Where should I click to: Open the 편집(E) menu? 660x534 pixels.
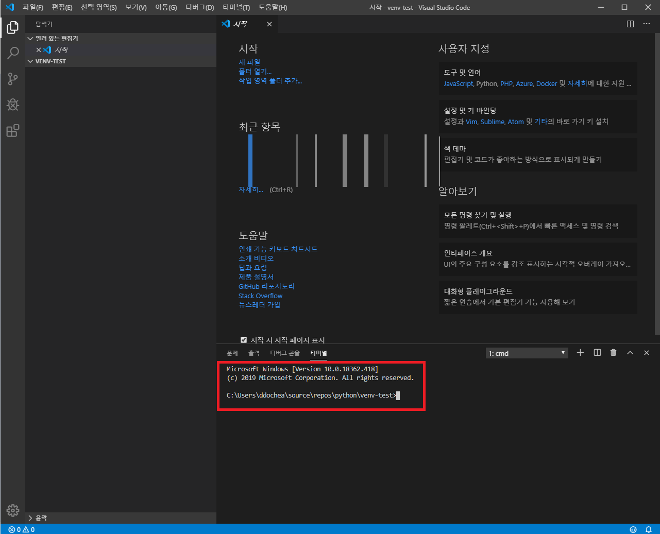click(x=62, y=7)
